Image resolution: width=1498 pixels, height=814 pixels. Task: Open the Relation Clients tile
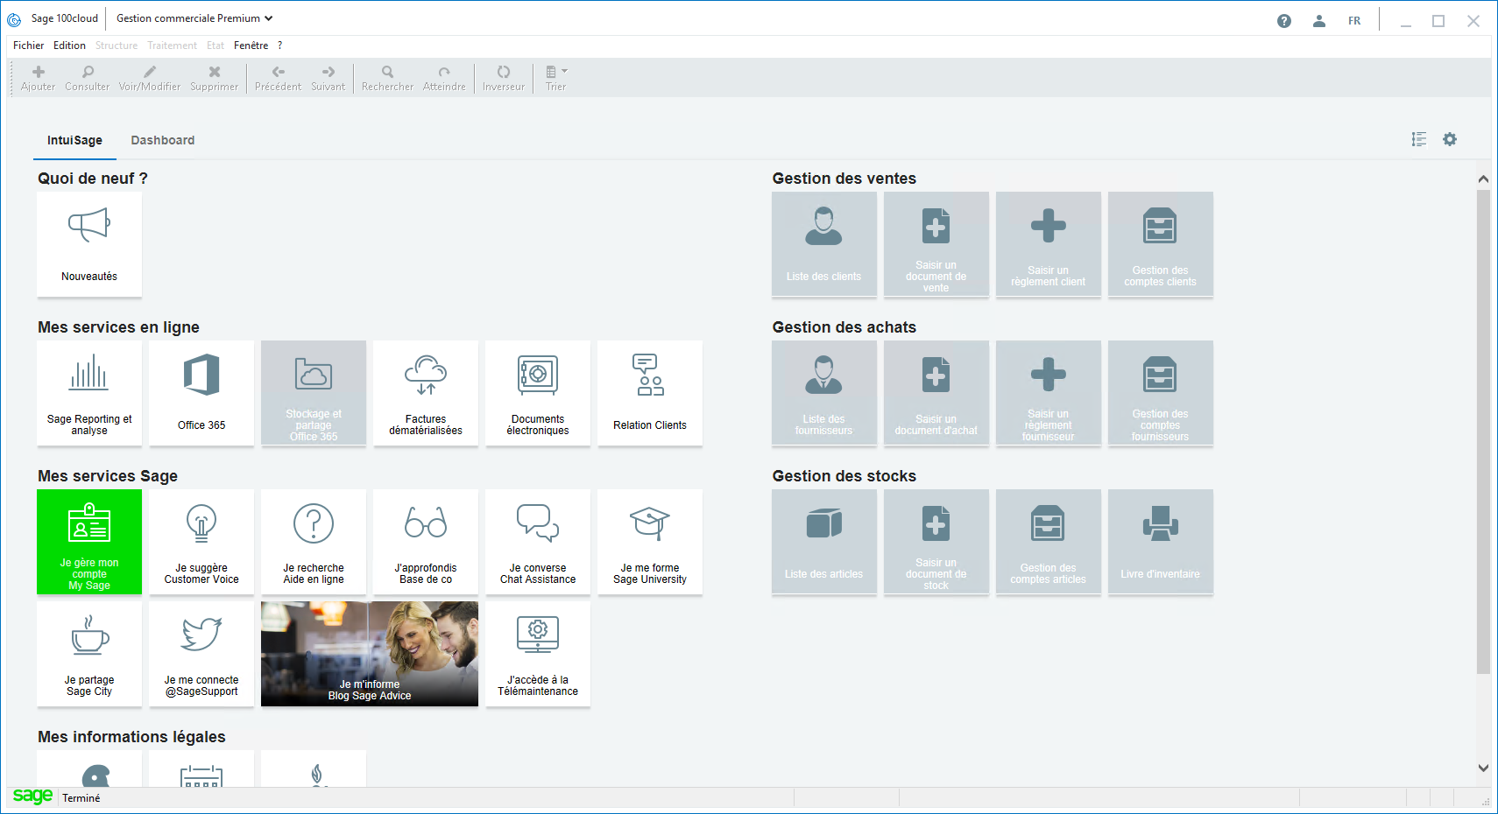[x=650, y=393]
